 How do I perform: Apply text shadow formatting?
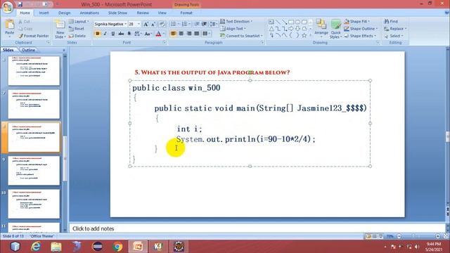[129, 34]
